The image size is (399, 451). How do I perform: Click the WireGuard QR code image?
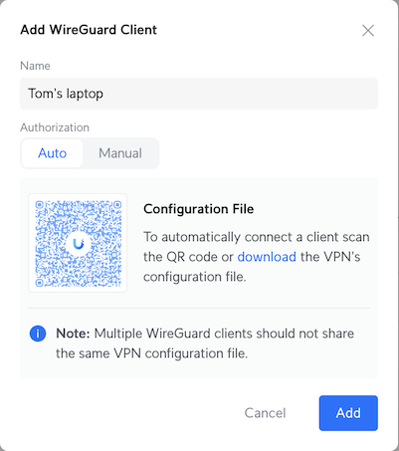pyautogui.click(x=78, y=243)
